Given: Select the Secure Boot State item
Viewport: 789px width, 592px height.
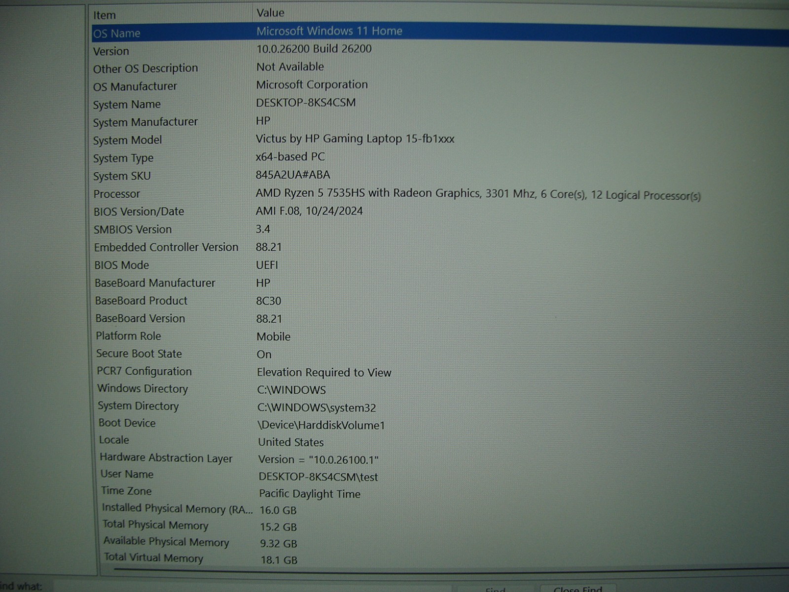Looking at the screenshot, I should 139,354.
